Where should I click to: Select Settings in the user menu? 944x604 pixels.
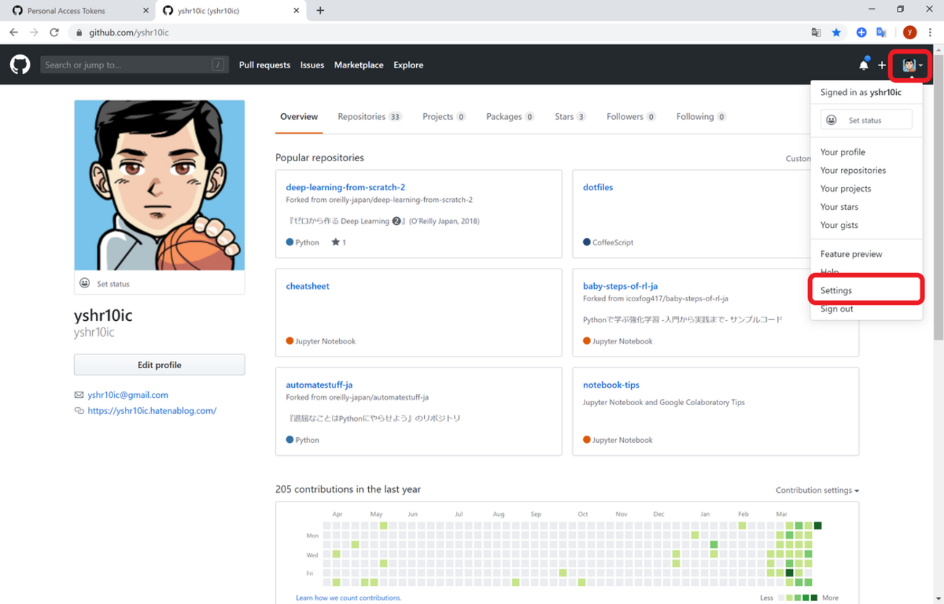pyautogui.click(x=836, y=290)
